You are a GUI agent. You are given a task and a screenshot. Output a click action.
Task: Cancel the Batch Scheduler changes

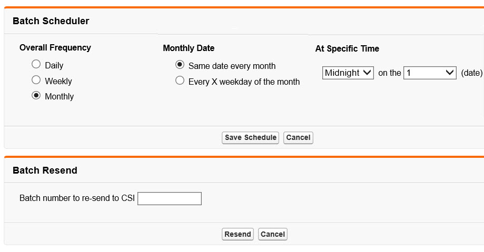(298, 138)
